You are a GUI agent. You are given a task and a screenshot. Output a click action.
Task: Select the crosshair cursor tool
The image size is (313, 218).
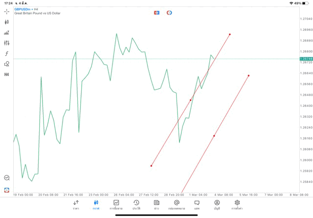[x=7, y=12]
